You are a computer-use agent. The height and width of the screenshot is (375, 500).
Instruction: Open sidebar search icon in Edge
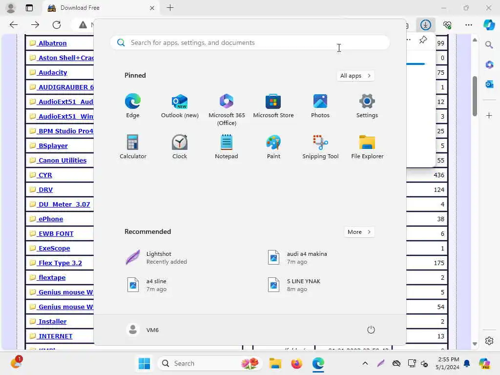(489, 44)
